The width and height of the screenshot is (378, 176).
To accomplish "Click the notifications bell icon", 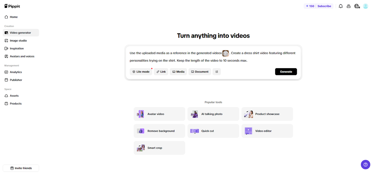I will tap(340, 6).
